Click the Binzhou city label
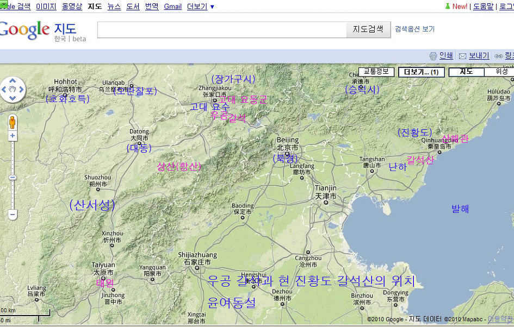 click(362, 299)
